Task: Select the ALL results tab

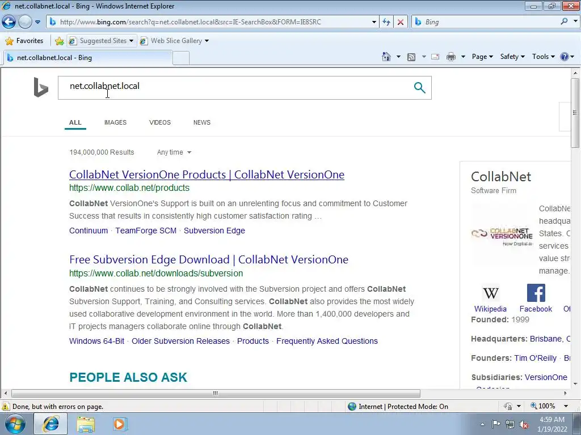Action: [75, 122]
